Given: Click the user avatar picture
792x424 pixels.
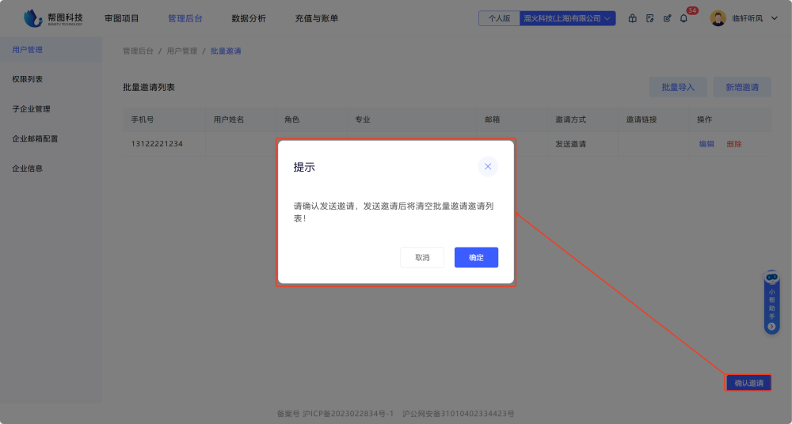Looking at the screenshot, I should tap(718, 18).
